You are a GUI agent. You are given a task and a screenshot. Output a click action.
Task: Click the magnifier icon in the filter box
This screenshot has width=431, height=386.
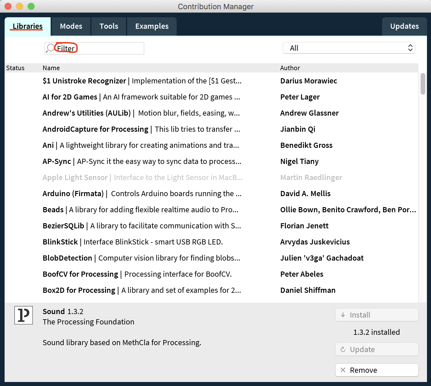pos(50,48)
